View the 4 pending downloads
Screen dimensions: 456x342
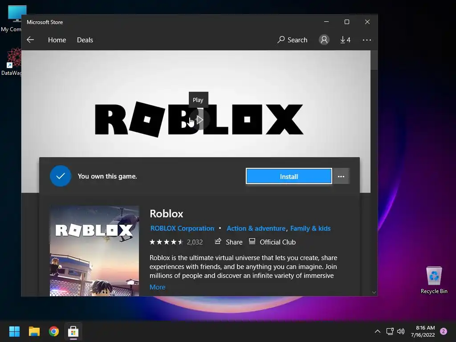(x=345, y=40)
